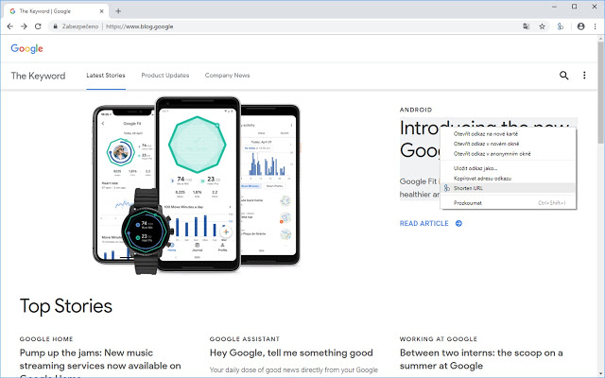Open the URL shortener extension icon in toolbar
The height and width of the screenshot is (378, 605).
[x=561, y=26]
